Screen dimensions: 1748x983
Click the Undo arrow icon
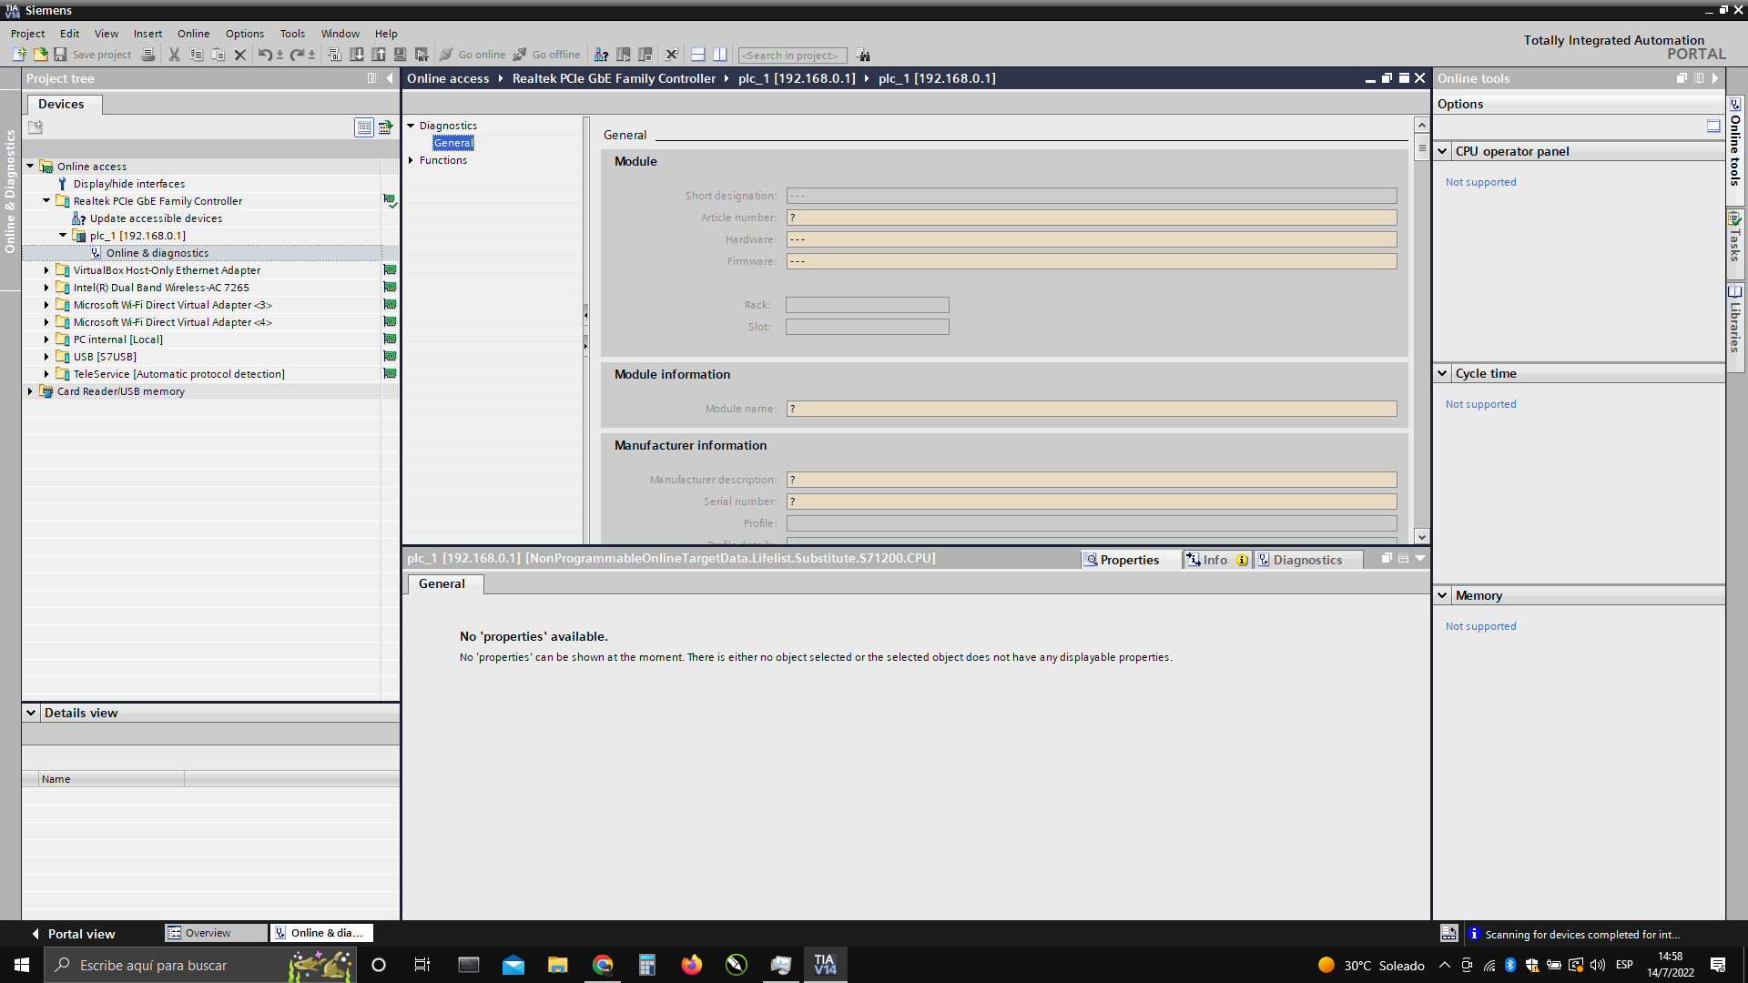coord(263,55)
